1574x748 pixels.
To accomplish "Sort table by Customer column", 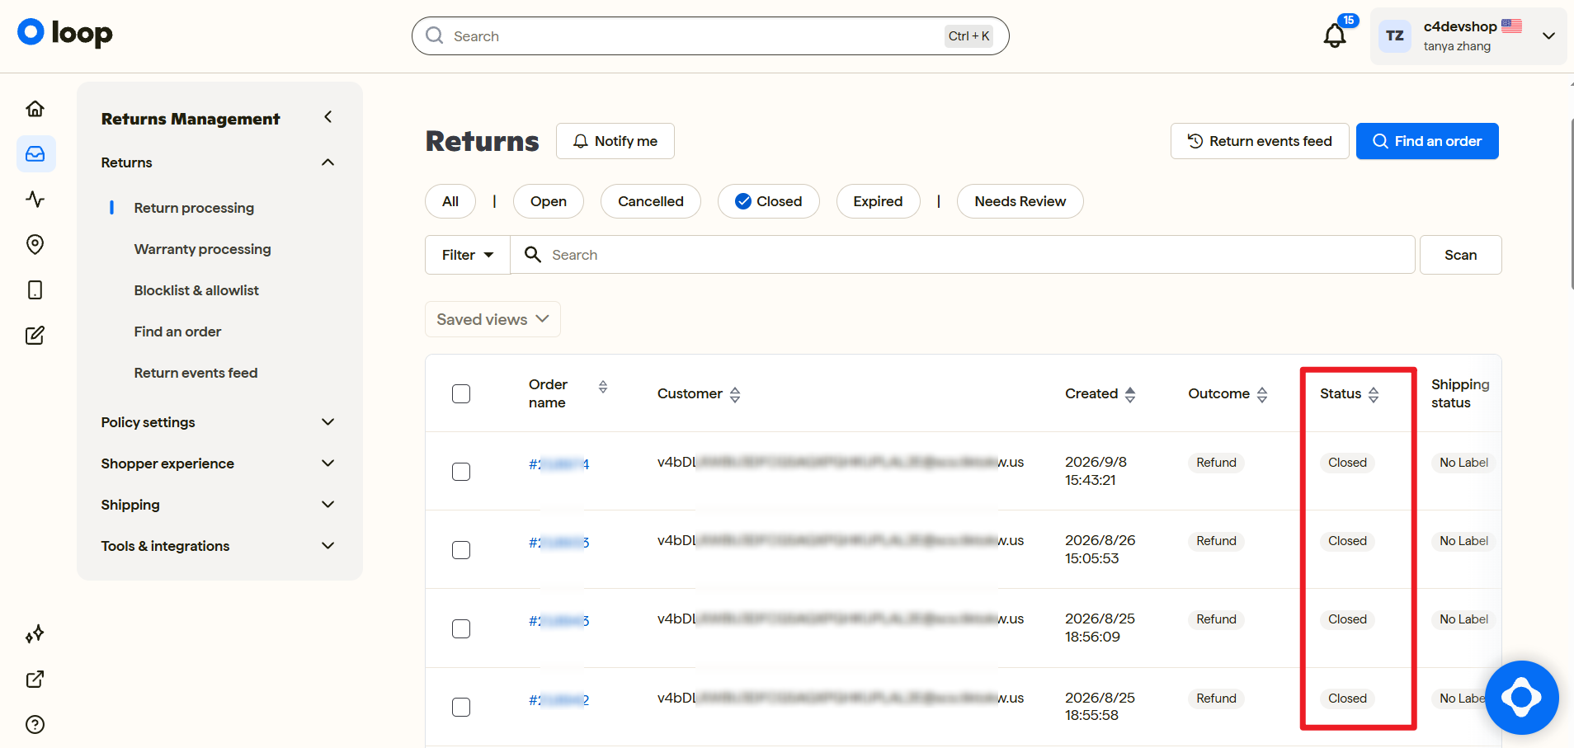I will point(735,394).
